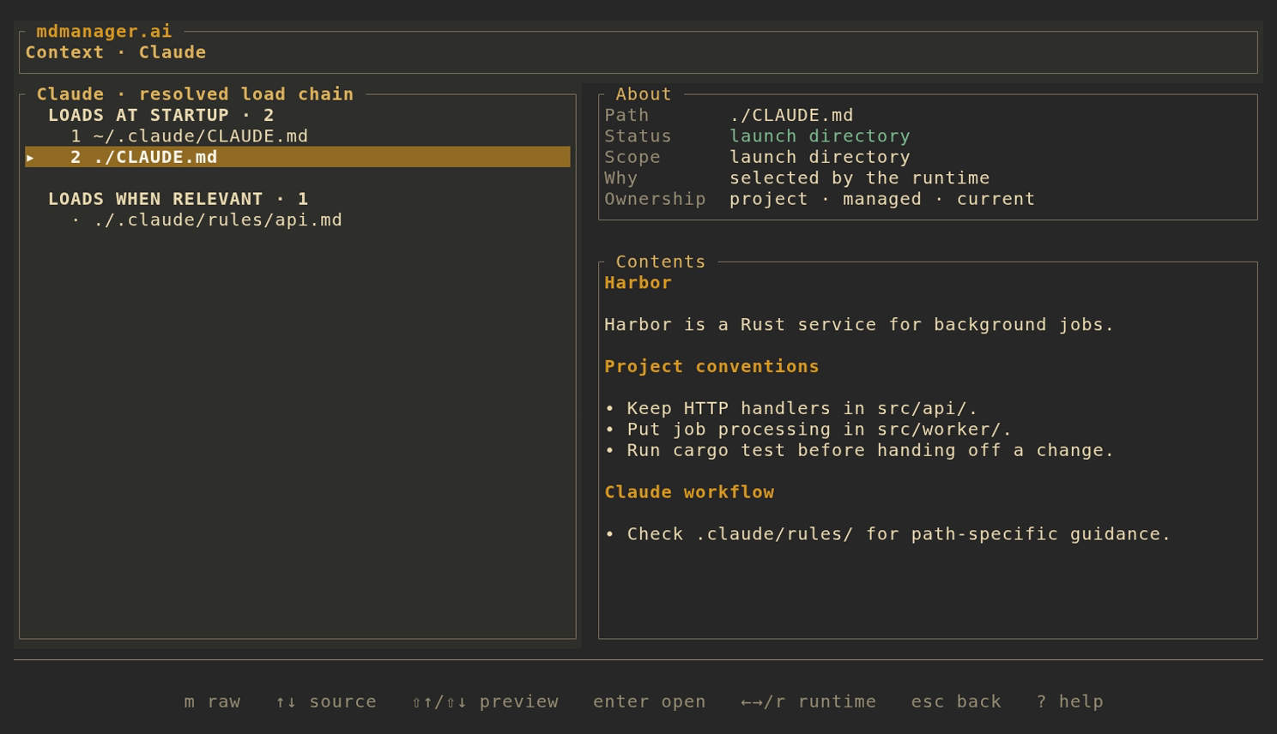Click the 'Project conventions' heading

(x=711, y=367)
